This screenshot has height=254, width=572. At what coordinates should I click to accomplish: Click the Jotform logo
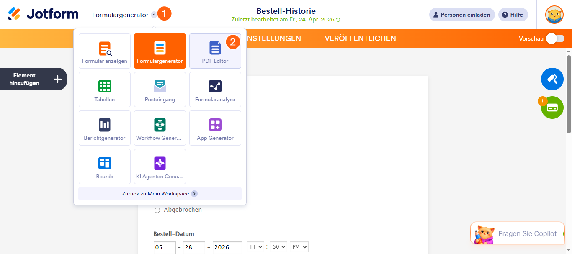43,14
